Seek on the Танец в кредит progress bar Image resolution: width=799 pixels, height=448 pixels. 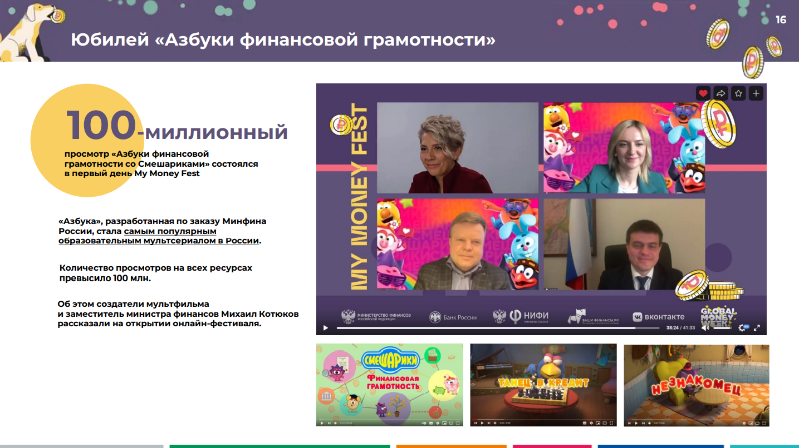point(543,419)
